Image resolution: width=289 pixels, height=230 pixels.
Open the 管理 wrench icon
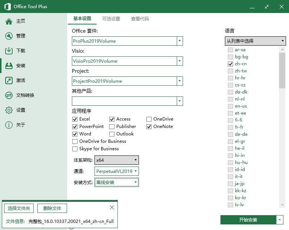coord(9,36)
